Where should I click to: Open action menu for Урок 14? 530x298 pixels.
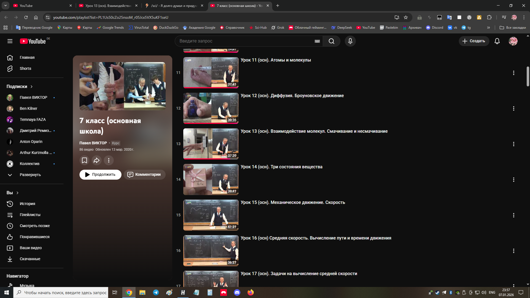[x=514, y=180]
